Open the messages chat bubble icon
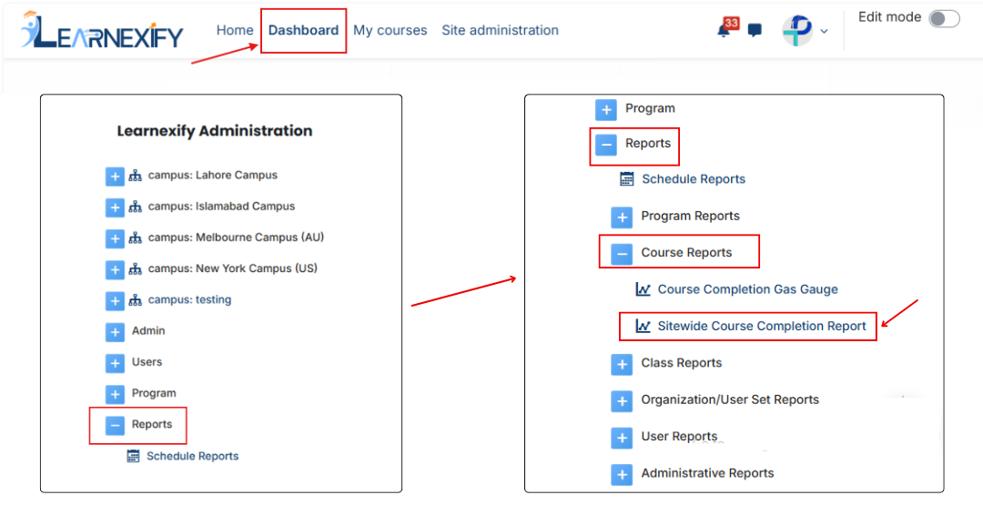983x515 pixels. click(755, 30)
